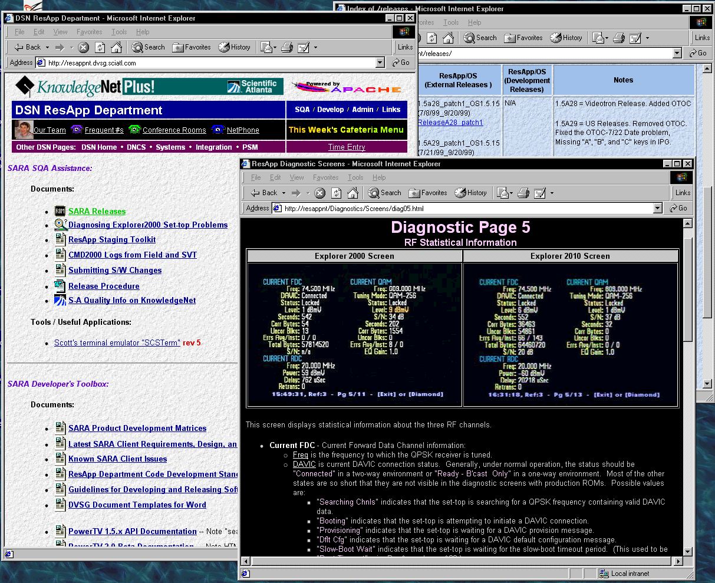
Task: Click vertical scrollbar thumb in ResApp Diagnostic Screens
Action: click(687, 288)
